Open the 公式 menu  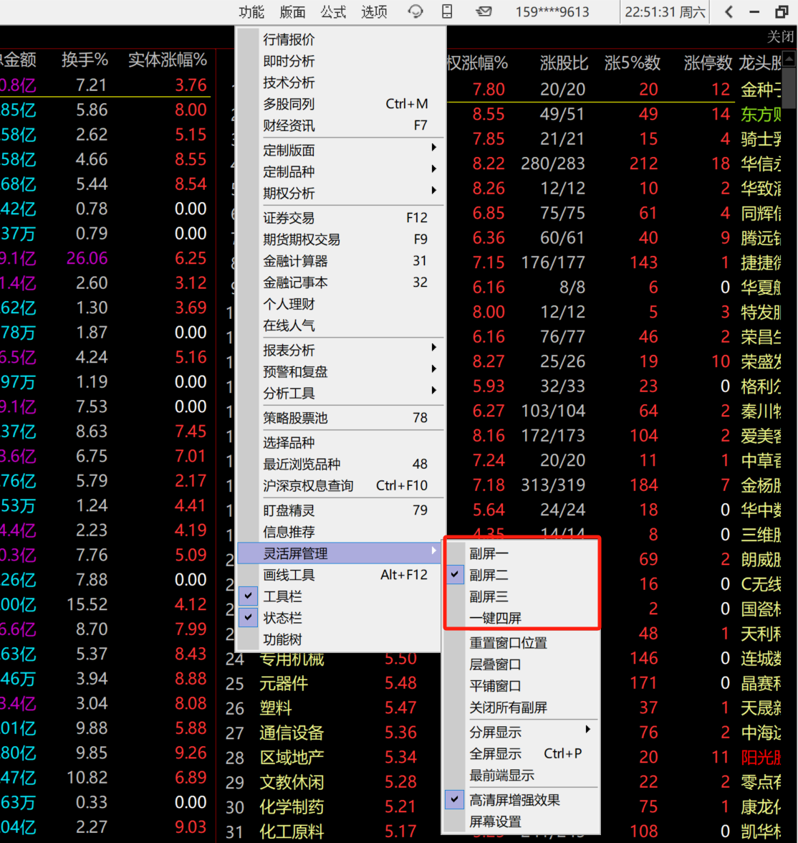(x=333, y=11)
